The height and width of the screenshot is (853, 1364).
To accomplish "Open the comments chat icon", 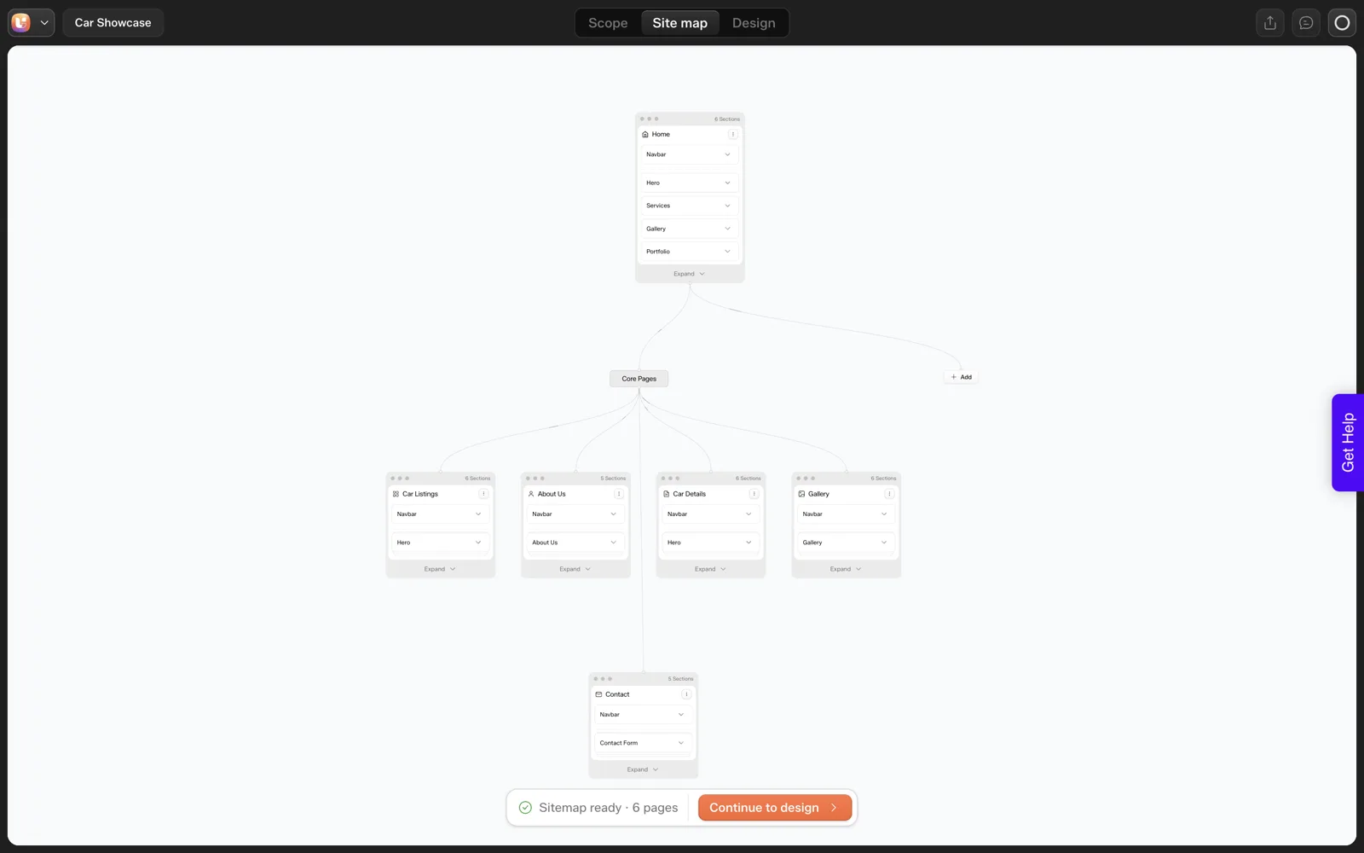I will (1306, 23).
